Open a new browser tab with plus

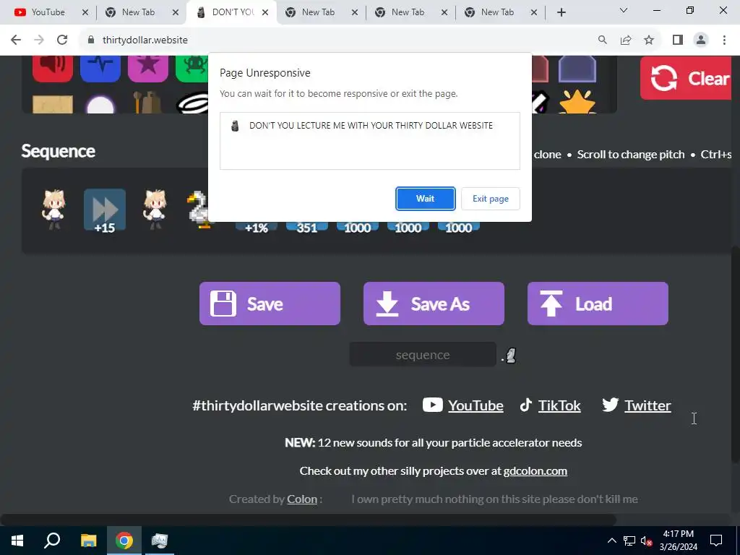point(561,12)
